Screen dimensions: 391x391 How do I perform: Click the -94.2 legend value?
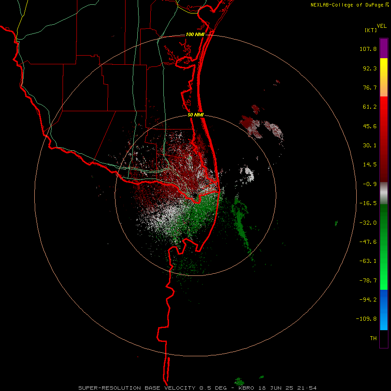click(x=368, y=299)
